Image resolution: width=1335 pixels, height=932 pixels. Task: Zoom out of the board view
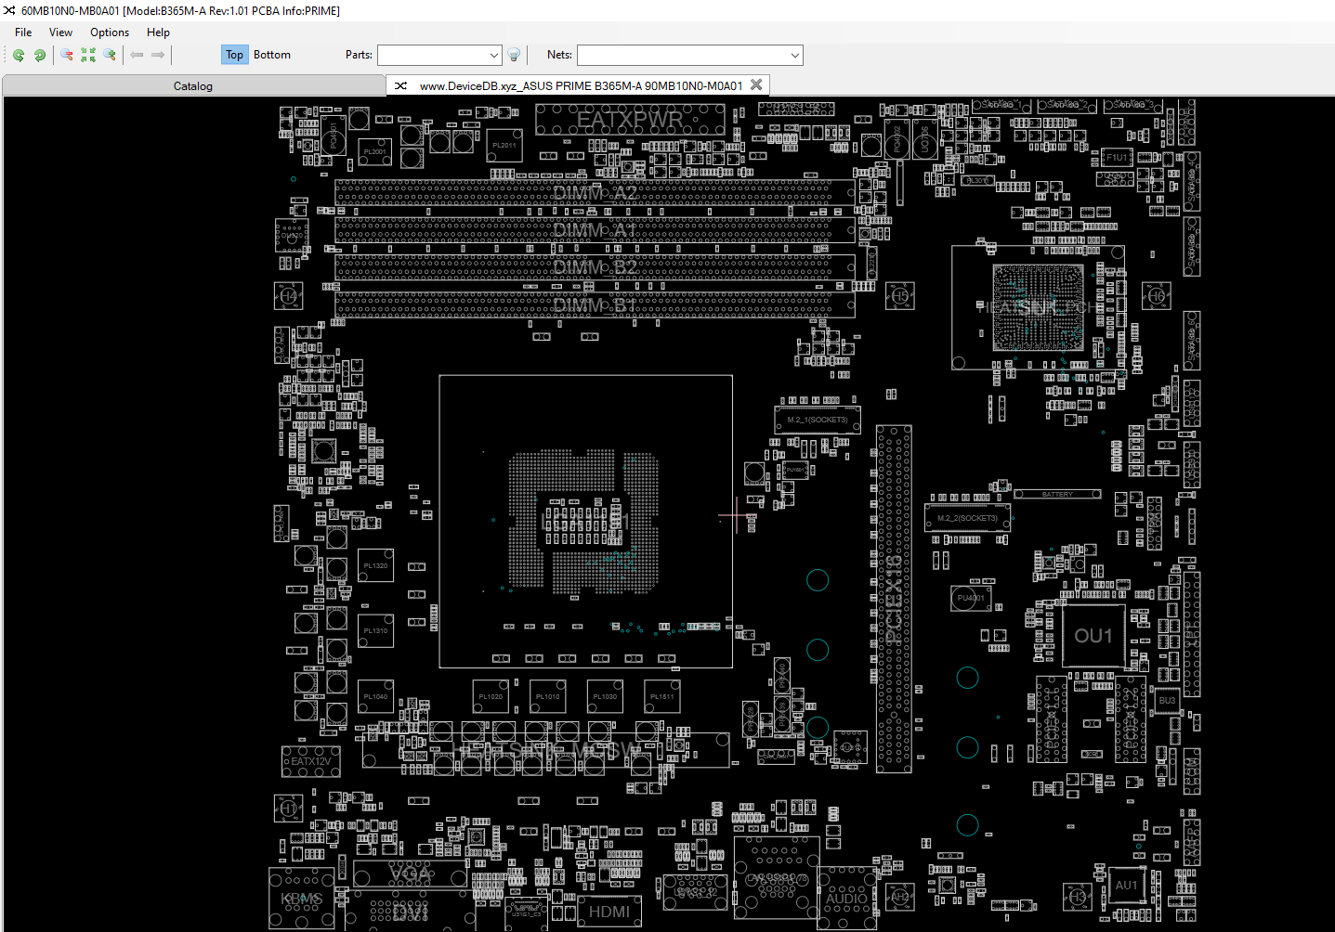(x=67, y=56)
